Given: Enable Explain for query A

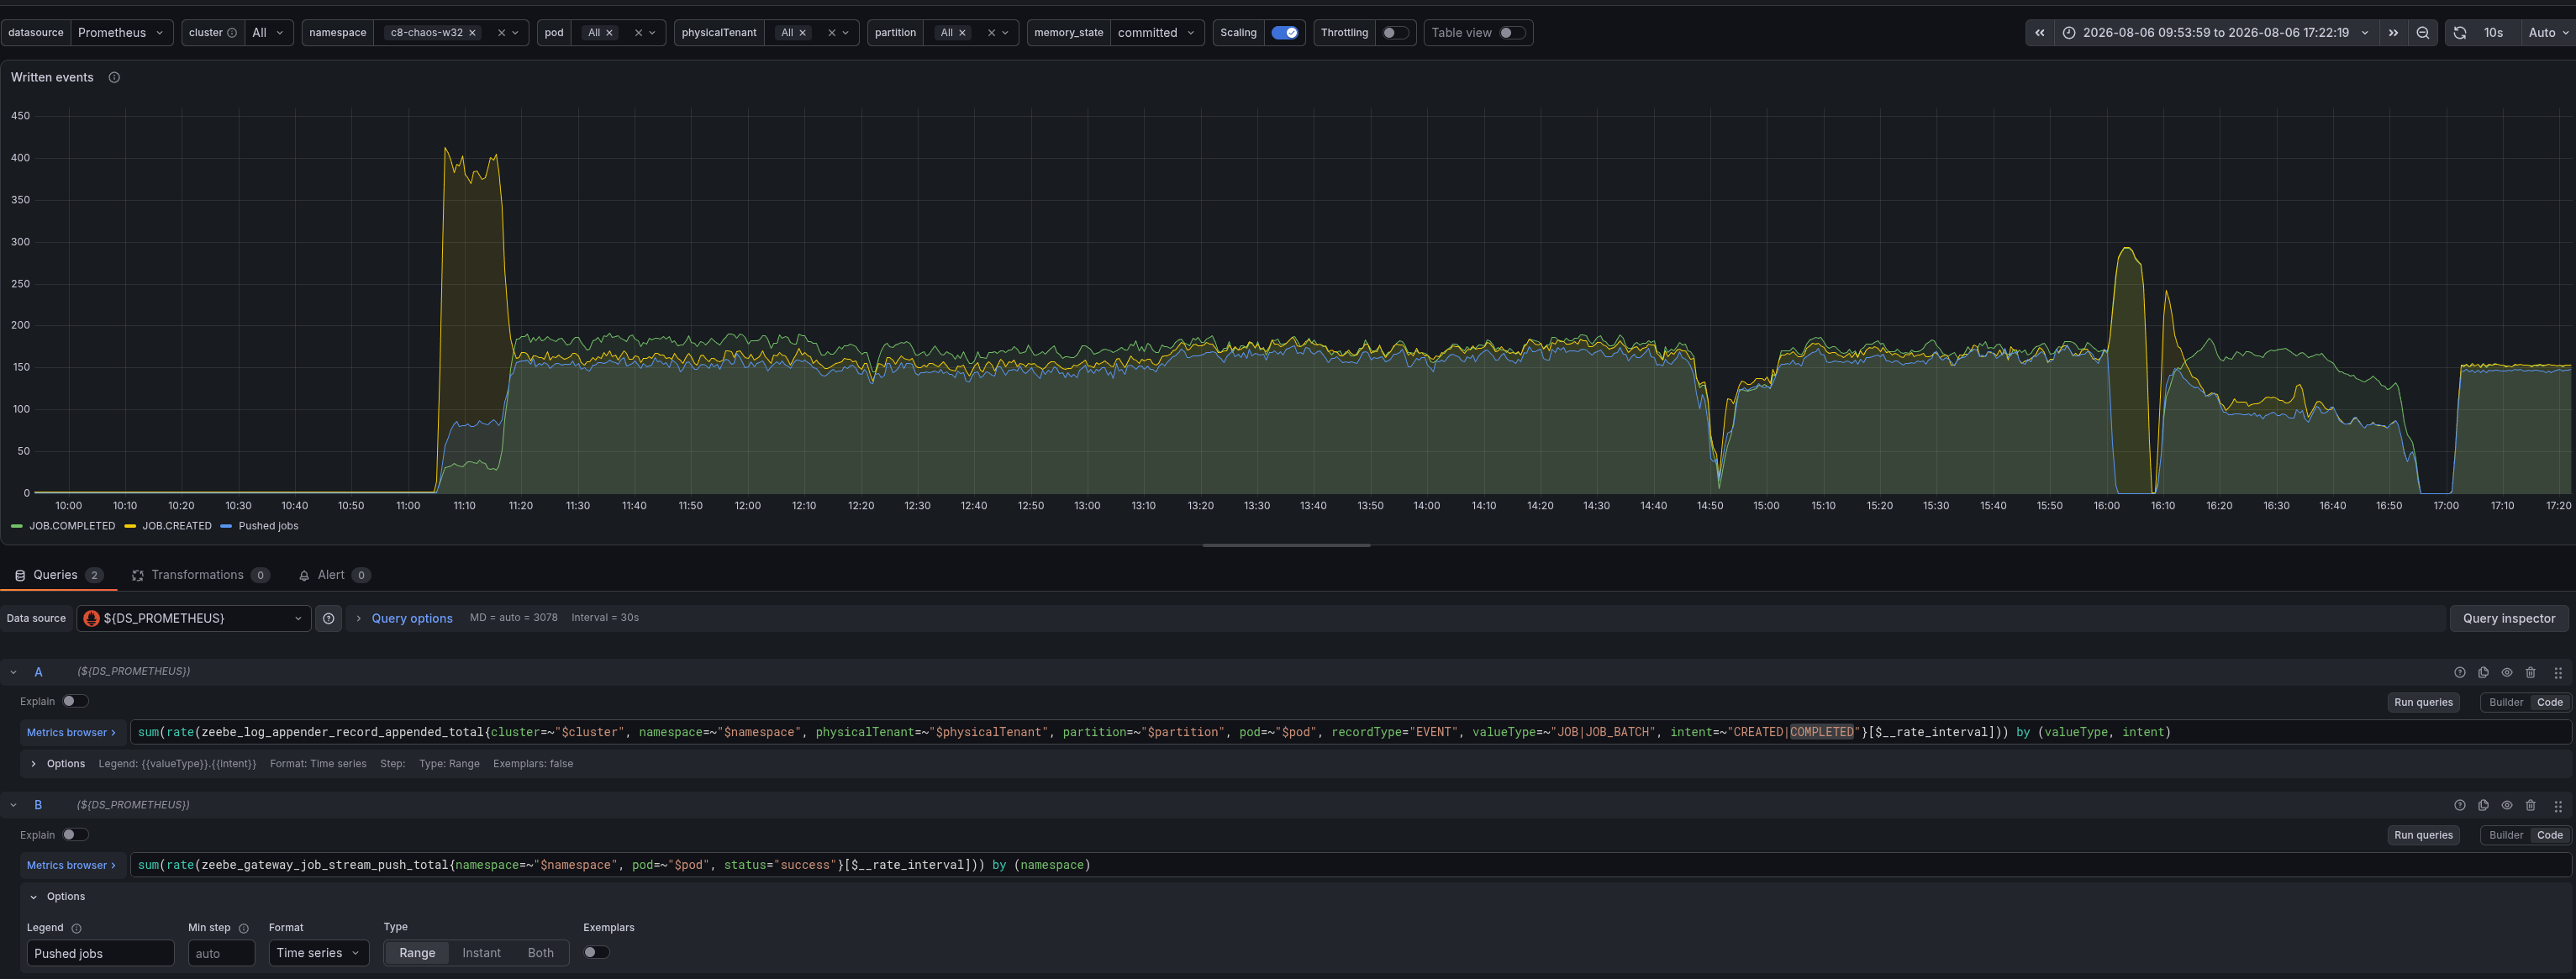Looking at the screenshot, I should click(75, 701).
